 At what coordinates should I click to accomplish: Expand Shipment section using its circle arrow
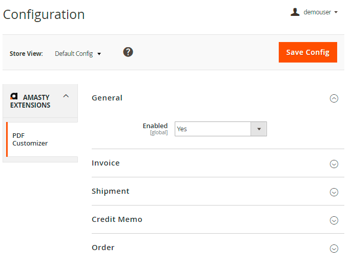click(334, 192)
